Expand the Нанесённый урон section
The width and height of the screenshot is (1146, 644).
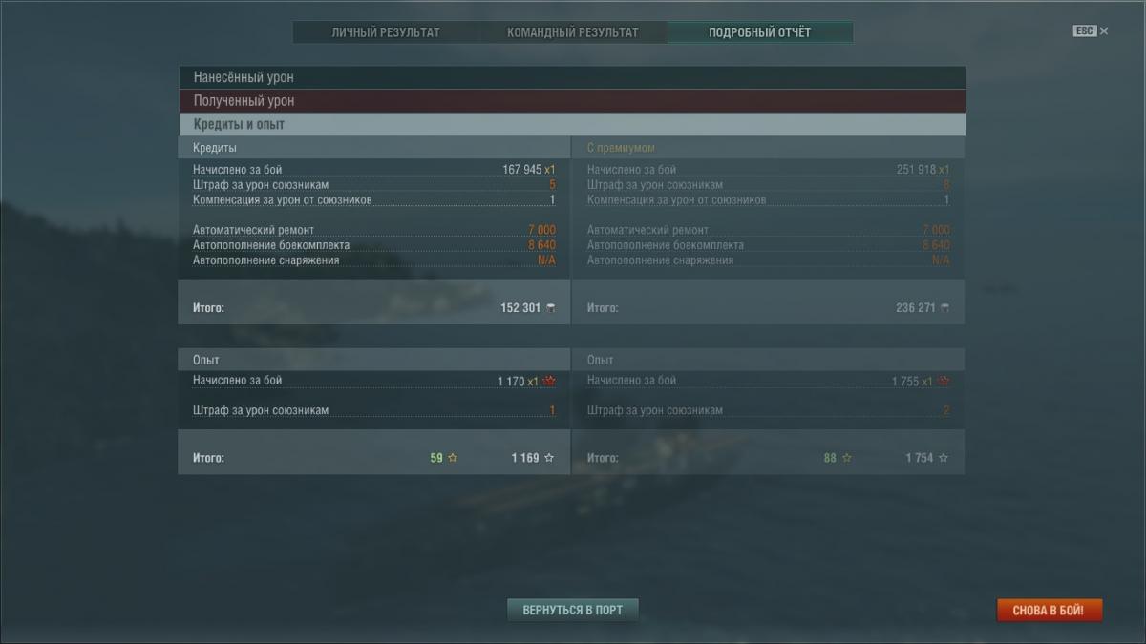[x=572, y=77]
